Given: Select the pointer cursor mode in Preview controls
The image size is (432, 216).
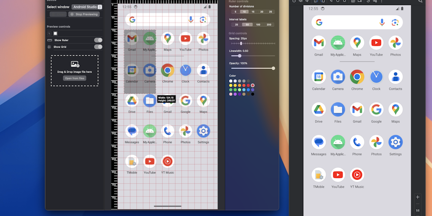Looking at the screenshot, I should [49, 33].
